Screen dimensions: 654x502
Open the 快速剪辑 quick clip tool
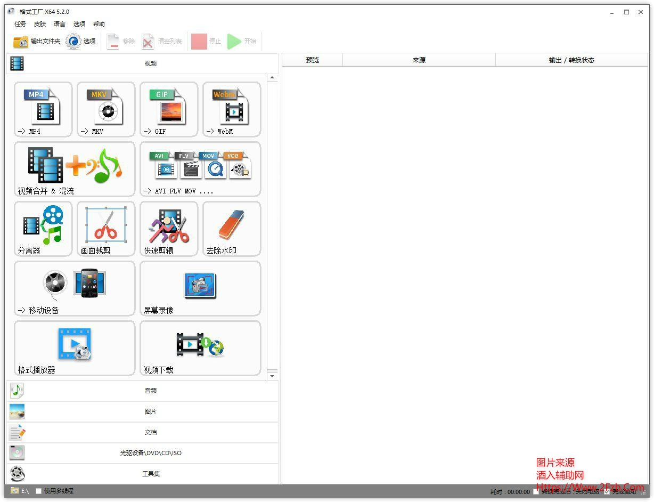168,229
